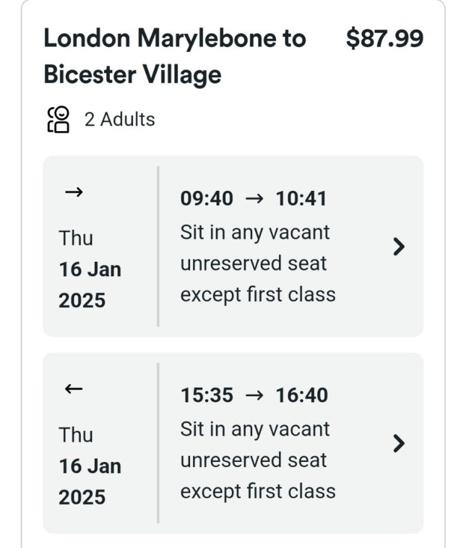Click arrow between 15:35 and 16:40
466x548 pixels.
point(254,395)
